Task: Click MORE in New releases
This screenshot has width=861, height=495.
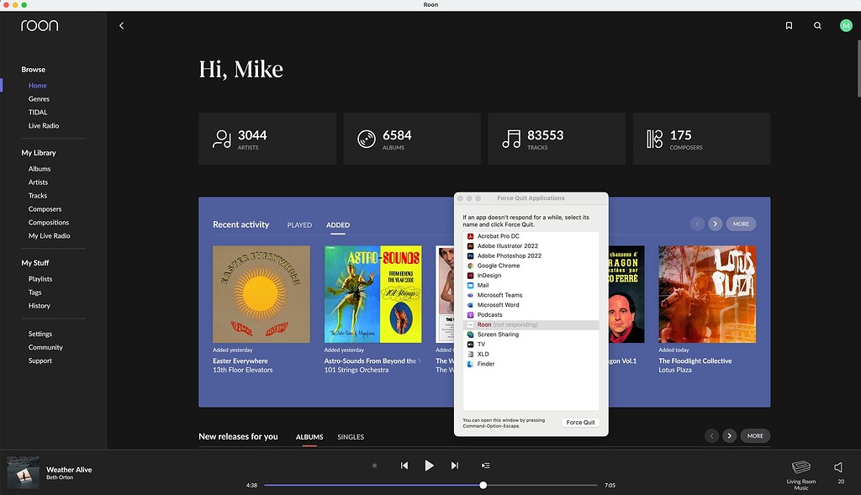Action: 755,435
